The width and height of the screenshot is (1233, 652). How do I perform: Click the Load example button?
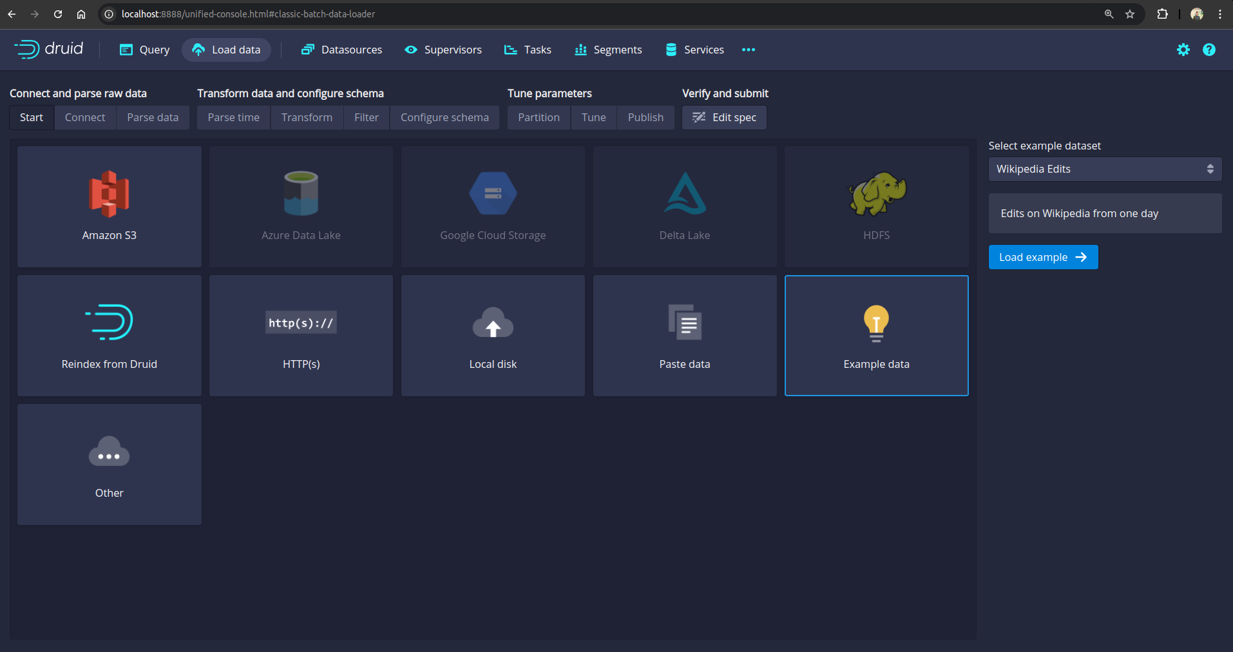point(1042,257)
